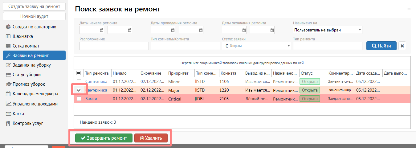Image resolution: width=416 pixels, height=148 pixels.
Task: Click the Шахматка table icon in sidebar
Action: coord(8,36)
